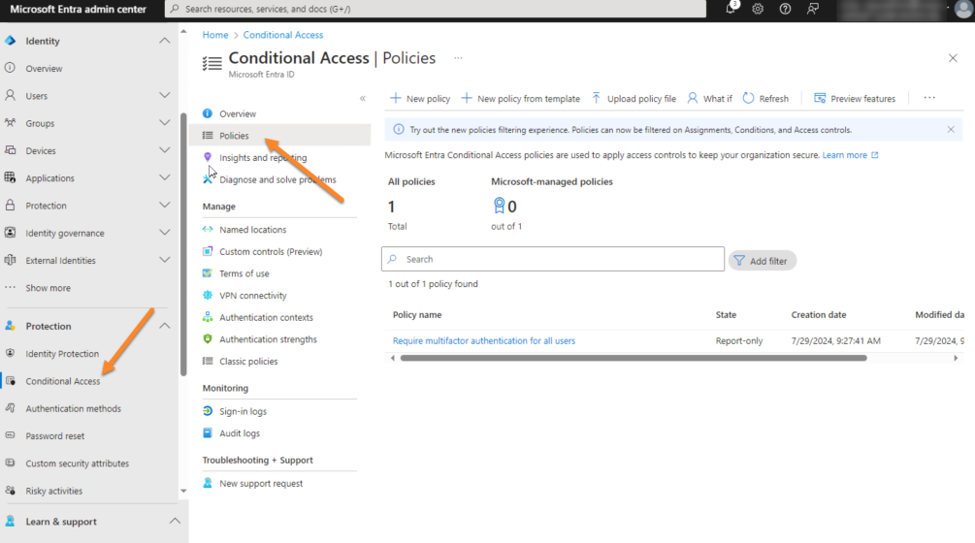Click the top resources search bar

coord(436,9)
